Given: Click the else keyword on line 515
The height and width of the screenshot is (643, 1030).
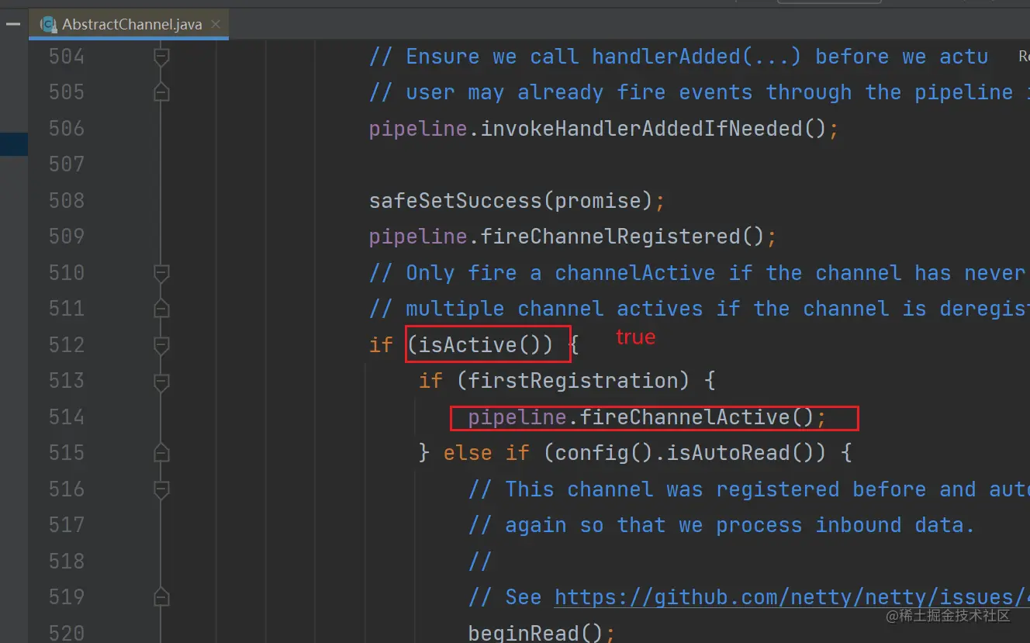Looking at the screenshot, I should click(x=468, y=453).
